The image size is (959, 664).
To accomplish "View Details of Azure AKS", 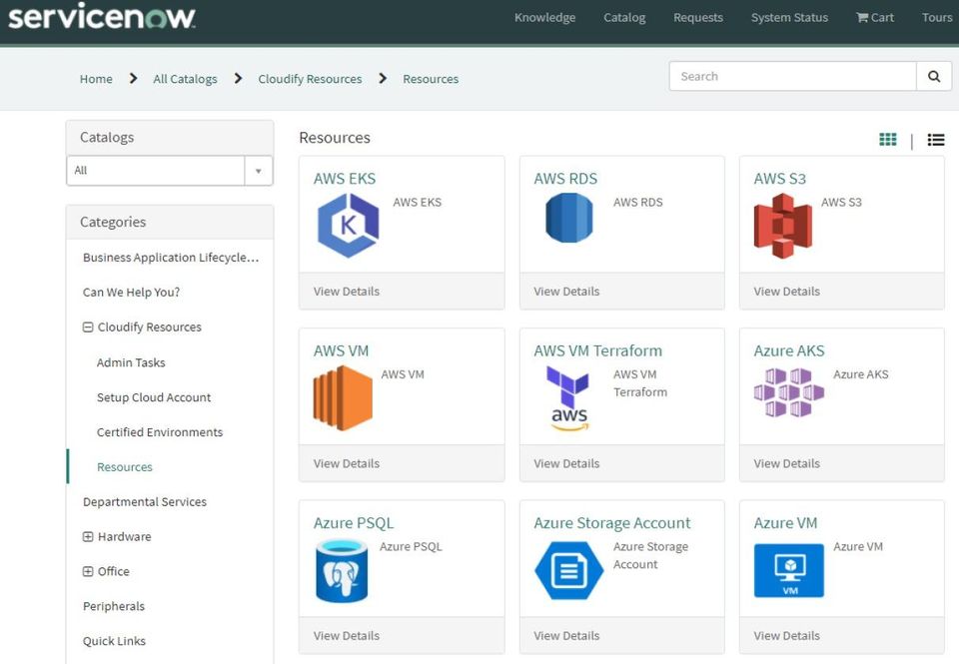I will [x=787, y=464].
